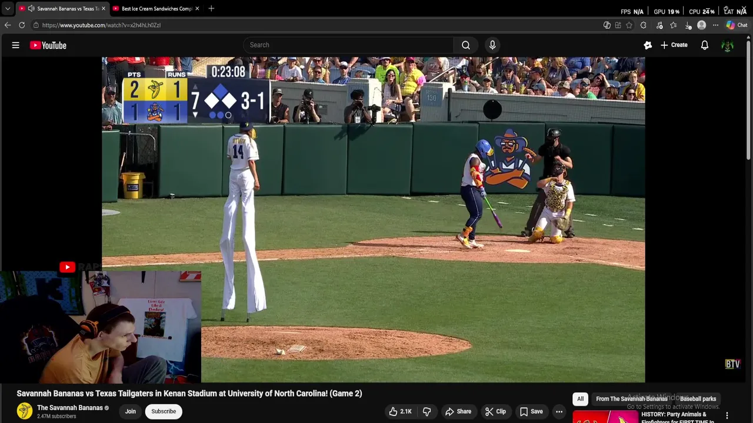The width and height of the screenshot is (753, 423).
Task: Open the favorites list icon
Action: coord(674,25)
